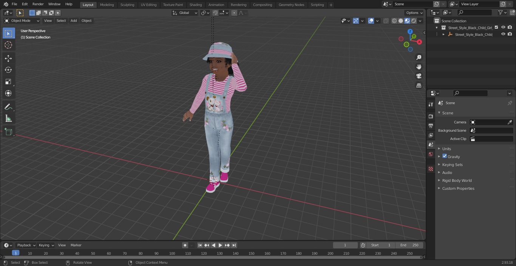The width and height of the screenshot is (516, 266).
Task: Click the timeline horizontal scrollbar
Action: (x=213, y=257)
